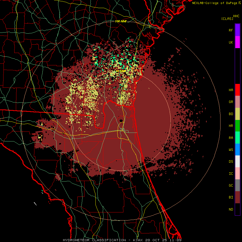Click the 'BD' legend label
The image size is (242, 242).
click(231, 114)
